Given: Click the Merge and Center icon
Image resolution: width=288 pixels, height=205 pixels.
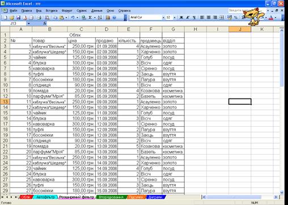Looking at the screenshot, I should coord(222,18).
